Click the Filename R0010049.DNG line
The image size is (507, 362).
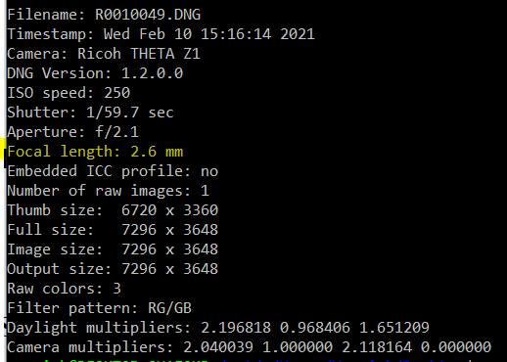coord(104,15)
